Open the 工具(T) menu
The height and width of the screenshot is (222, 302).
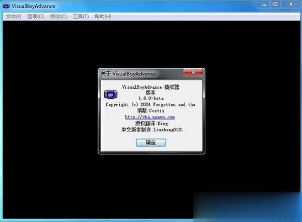point(81,17)
